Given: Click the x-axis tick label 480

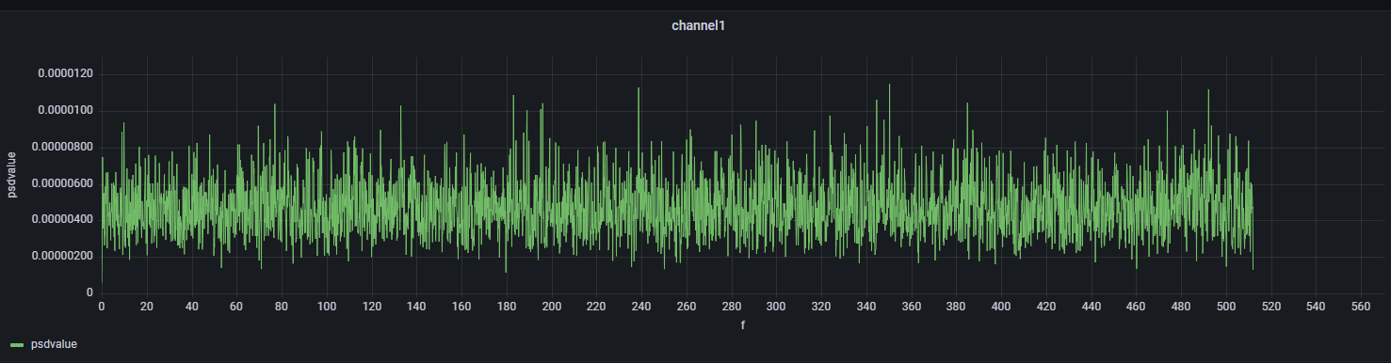Looking at the screenshot, I should coord(1181,307).
